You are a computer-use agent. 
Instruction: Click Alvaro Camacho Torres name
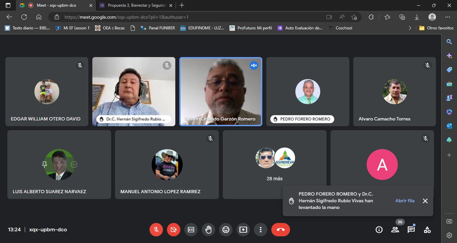coord(384,119)
